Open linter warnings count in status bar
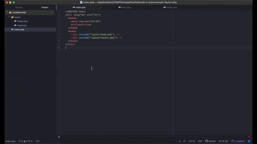Screen dimensions: 257x144 click(x=26, y=141)
